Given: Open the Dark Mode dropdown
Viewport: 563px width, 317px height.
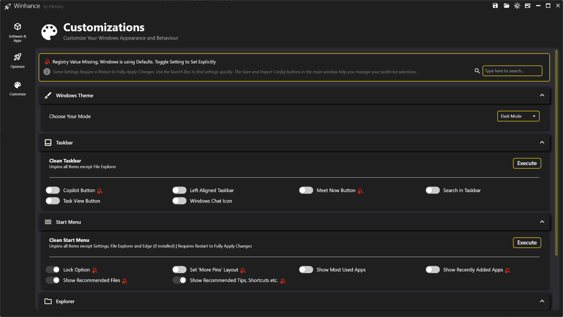Looking at the screenshot, I should point(518,116).
